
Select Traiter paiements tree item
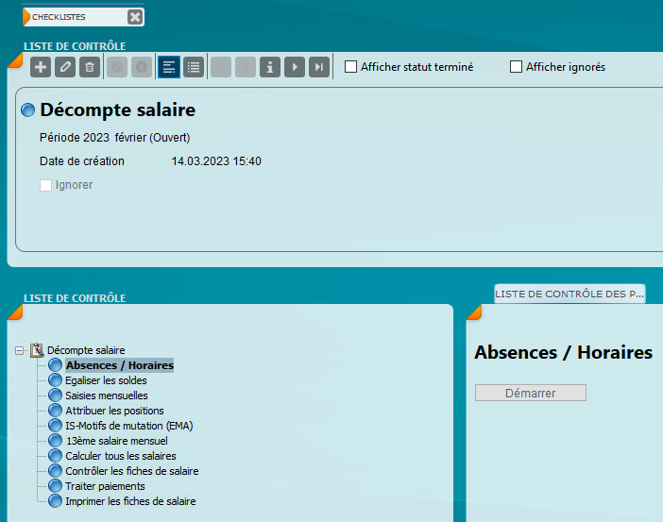(105, 486)
